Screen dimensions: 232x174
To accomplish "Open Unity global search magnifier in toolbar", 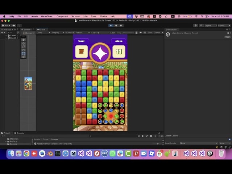I will pos(201,25).
